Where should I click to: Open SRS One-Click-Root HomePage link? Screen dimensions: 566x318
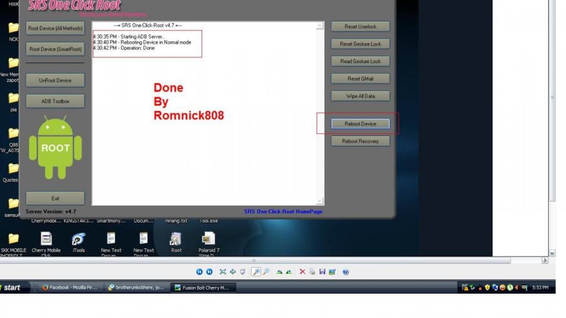point(283,211)
